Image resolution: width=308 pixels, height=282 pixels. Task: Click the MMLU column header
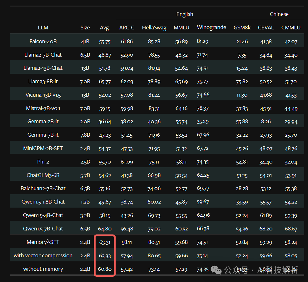pos(181,28)
